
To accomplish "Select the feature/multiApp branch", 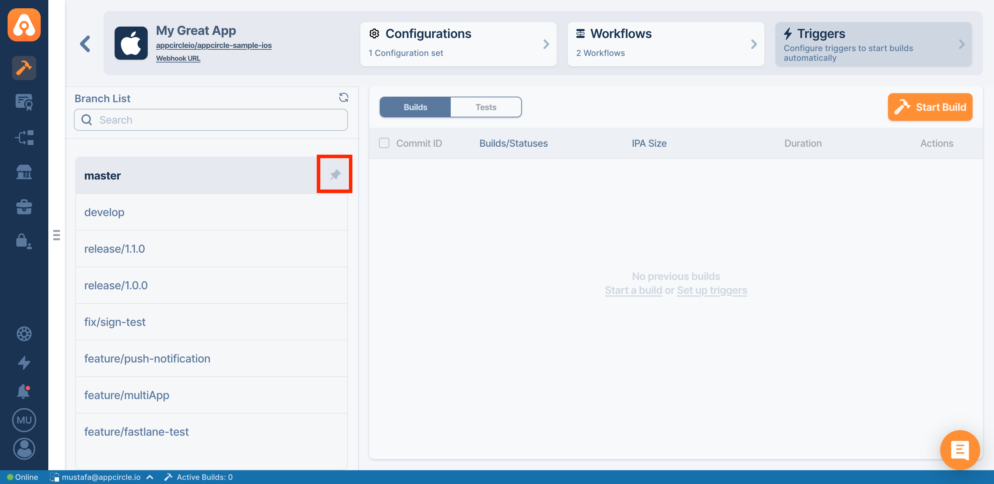I will coord(212,395).
